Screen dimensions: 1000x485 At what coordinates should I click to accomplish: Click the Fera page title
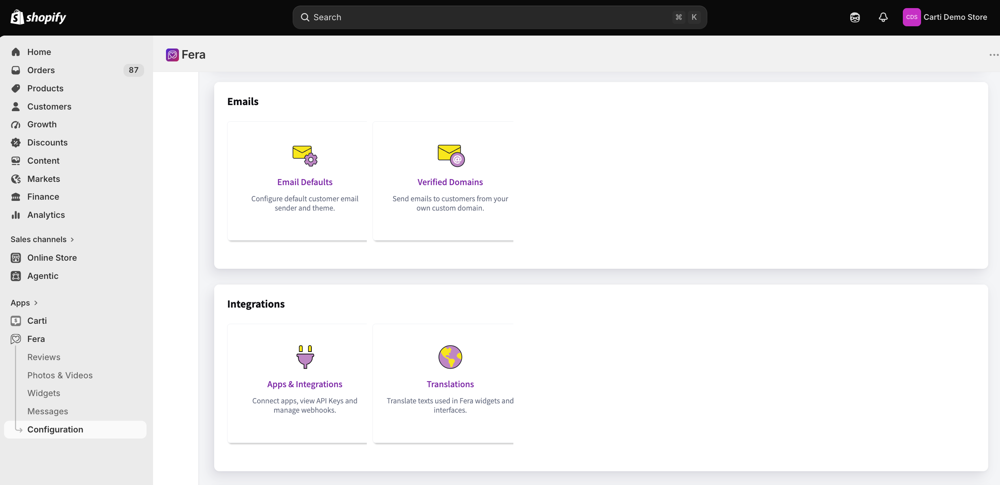(194, 55)
